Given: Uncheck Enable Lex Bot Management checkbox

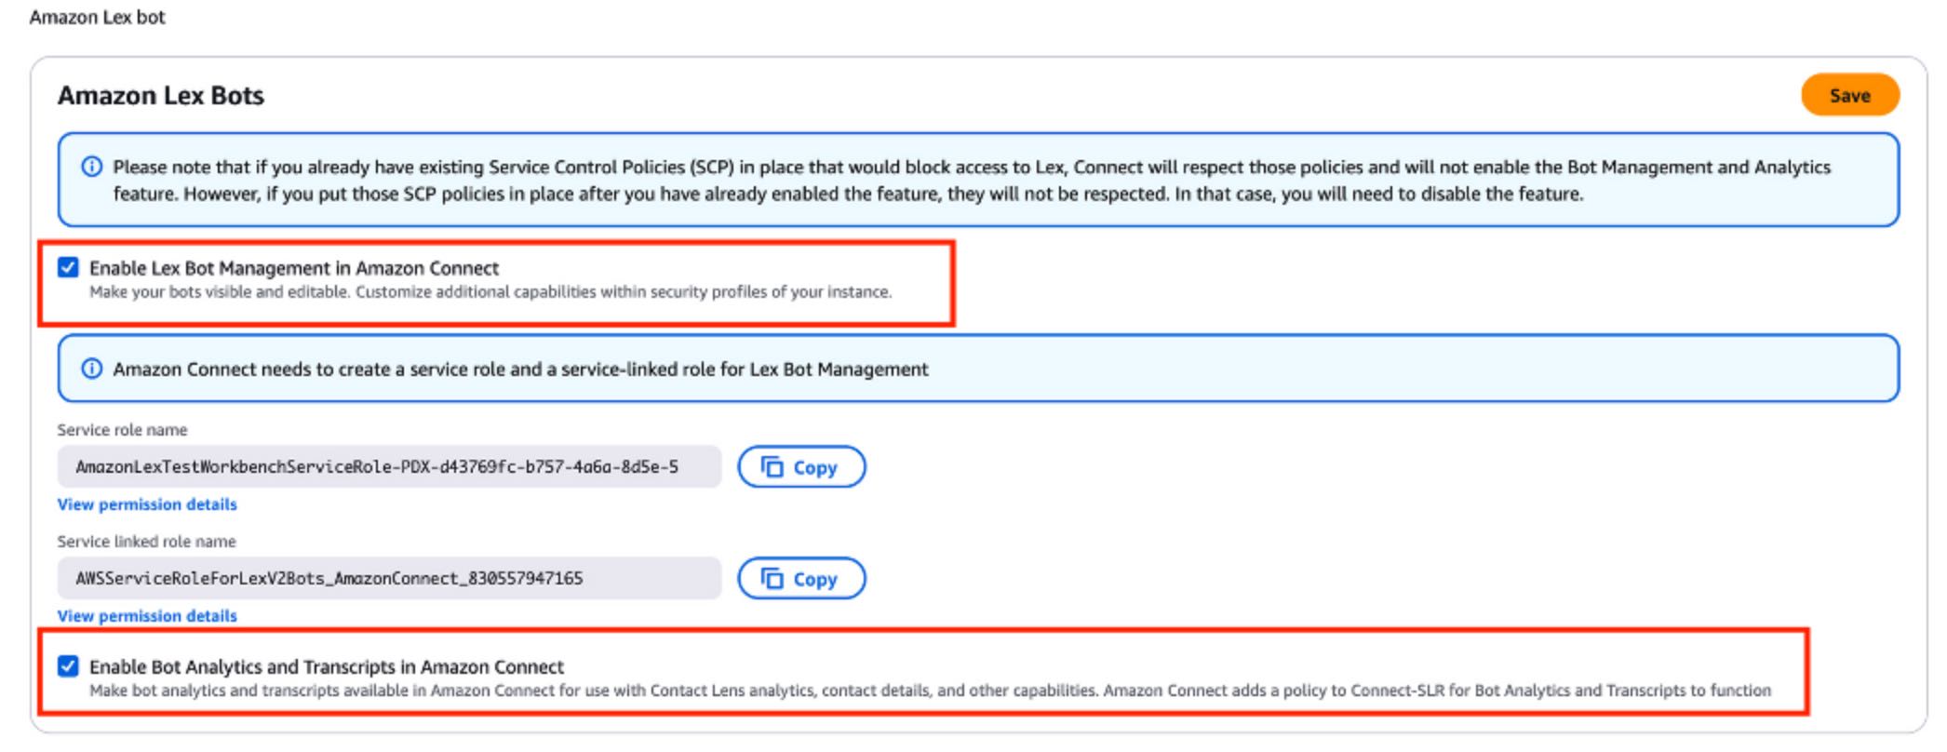Looking at the screenshot, I should point(68,268).
